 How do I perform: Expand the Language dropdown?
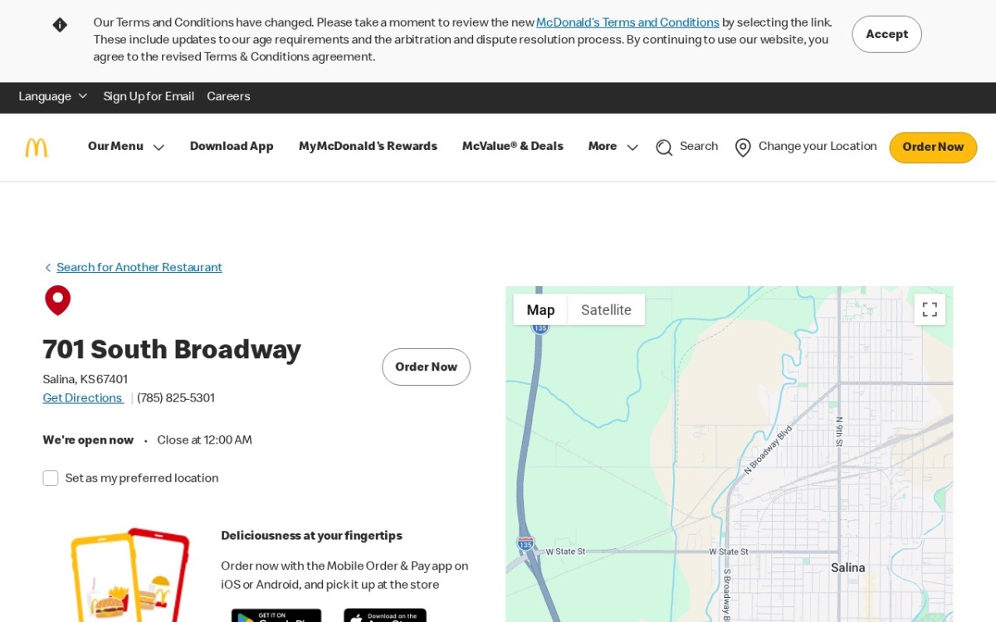(53, 97)
